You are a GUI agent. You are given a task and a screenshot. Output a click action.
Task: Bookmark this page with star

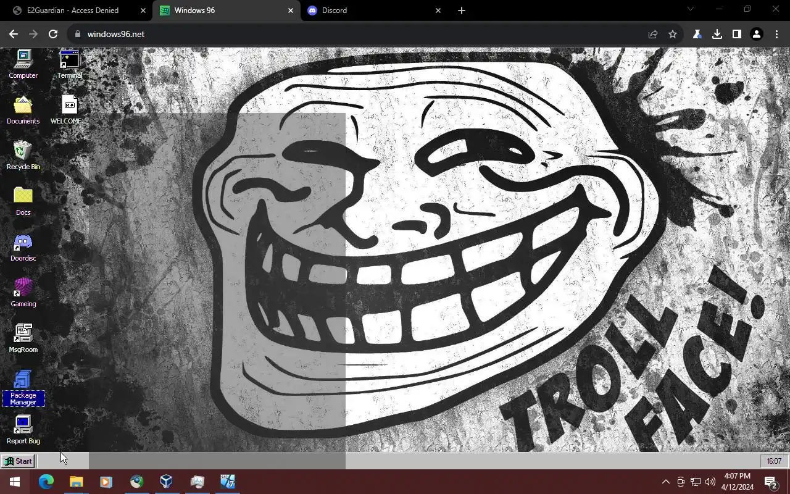tap(673, 34)
